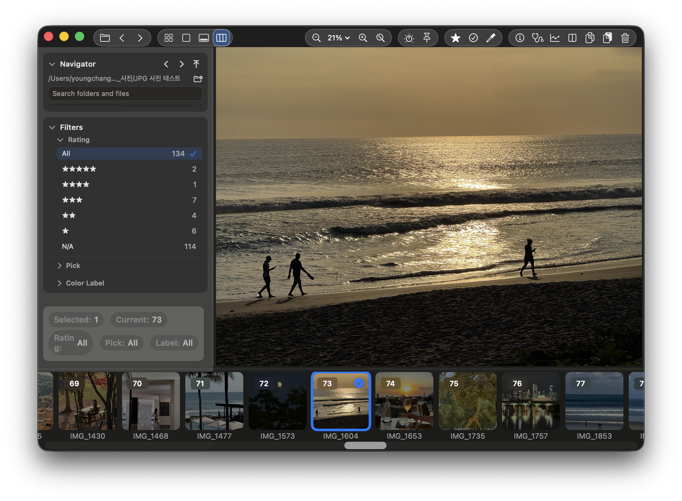Select the N/A rating filter row
This screenshot has height=501, width=682.
coord(129,246)
